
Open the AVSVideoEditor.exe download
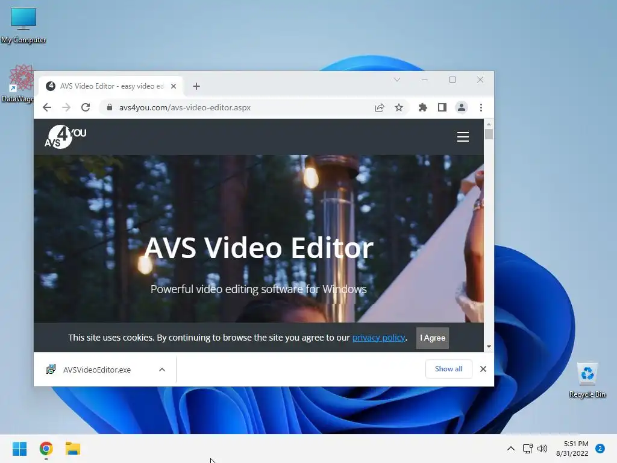click(x=97, y=370)
